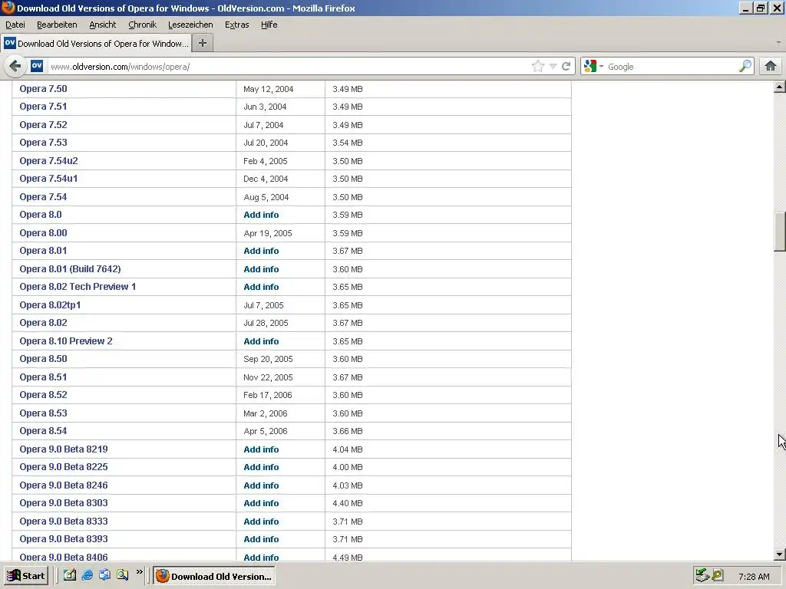The width and height of the screenshot is (786, 589).
Task: Open the Opera 8.02 Tech Preview 1 link
Action: coord(78,287)
